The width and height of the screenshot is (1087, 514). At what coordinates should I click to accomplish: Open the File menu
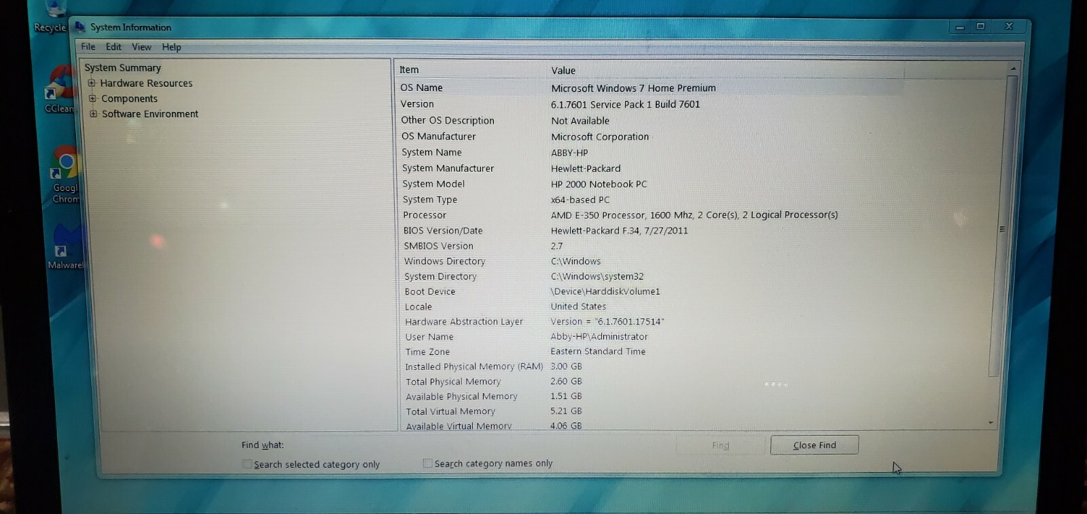pos(88,47)
